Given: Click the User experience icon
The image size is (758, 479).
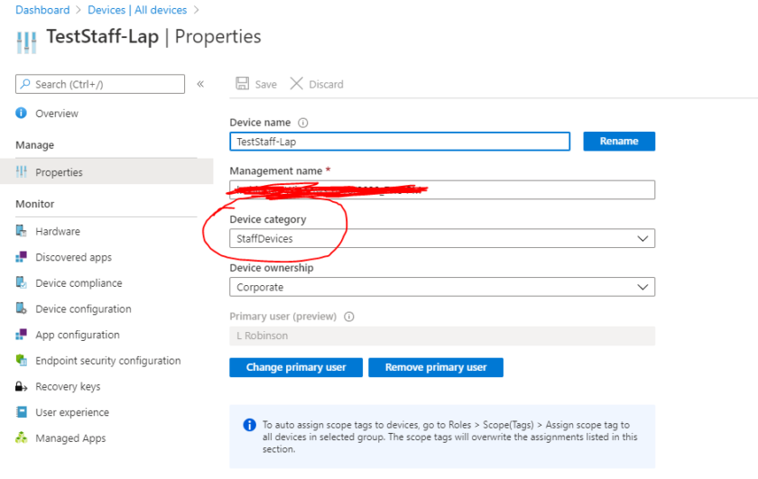Looking at the screenshot, I should (22, 412).
